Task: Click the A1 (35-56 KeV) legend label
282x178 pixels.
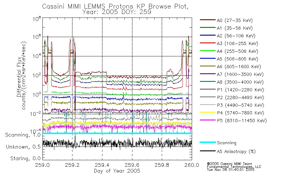Action: [x=235, y=28]
